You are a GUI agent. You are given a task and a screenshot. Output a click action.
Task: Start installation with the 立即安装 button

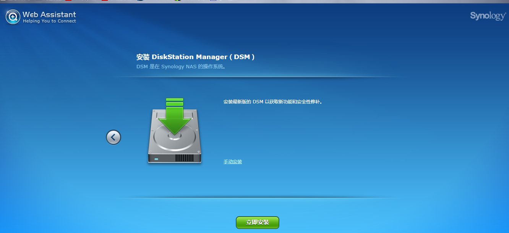point(258,223)
